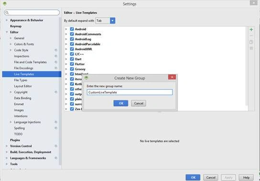Toggle the Zen template group checkbox
260x181 pixels.
(x=72, y=109)
